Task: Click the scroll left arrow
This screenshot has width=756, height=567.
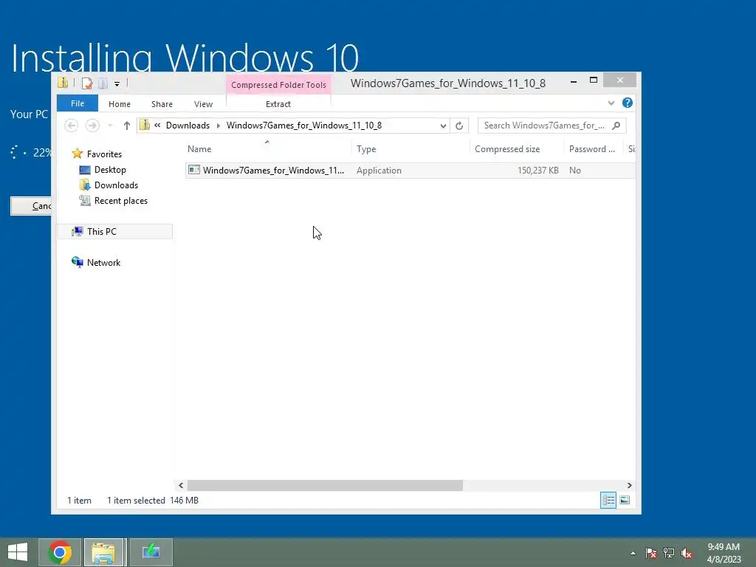Action: [181, 486]
